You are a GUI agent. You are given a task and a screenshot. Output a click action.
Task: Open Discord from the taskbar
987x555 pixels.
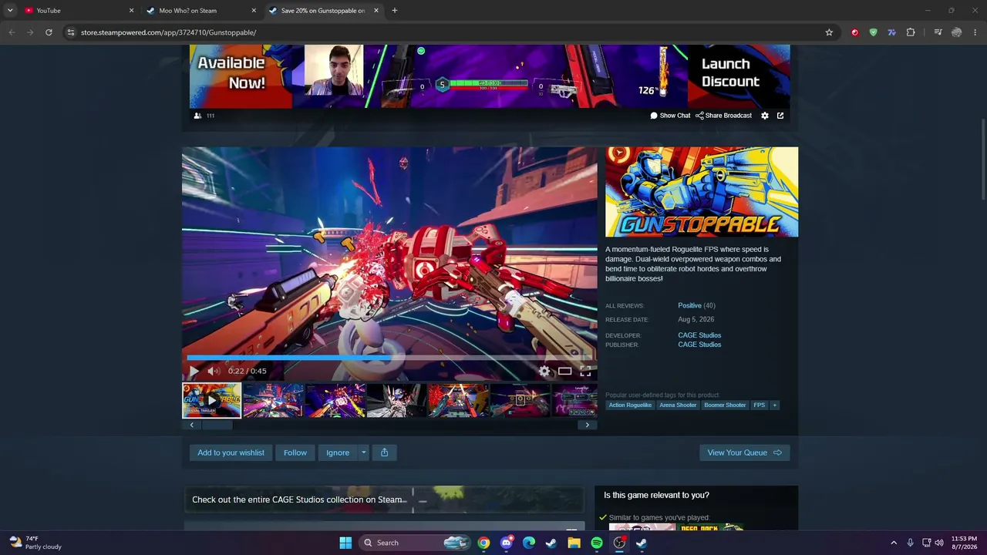(x=506, y=543)
